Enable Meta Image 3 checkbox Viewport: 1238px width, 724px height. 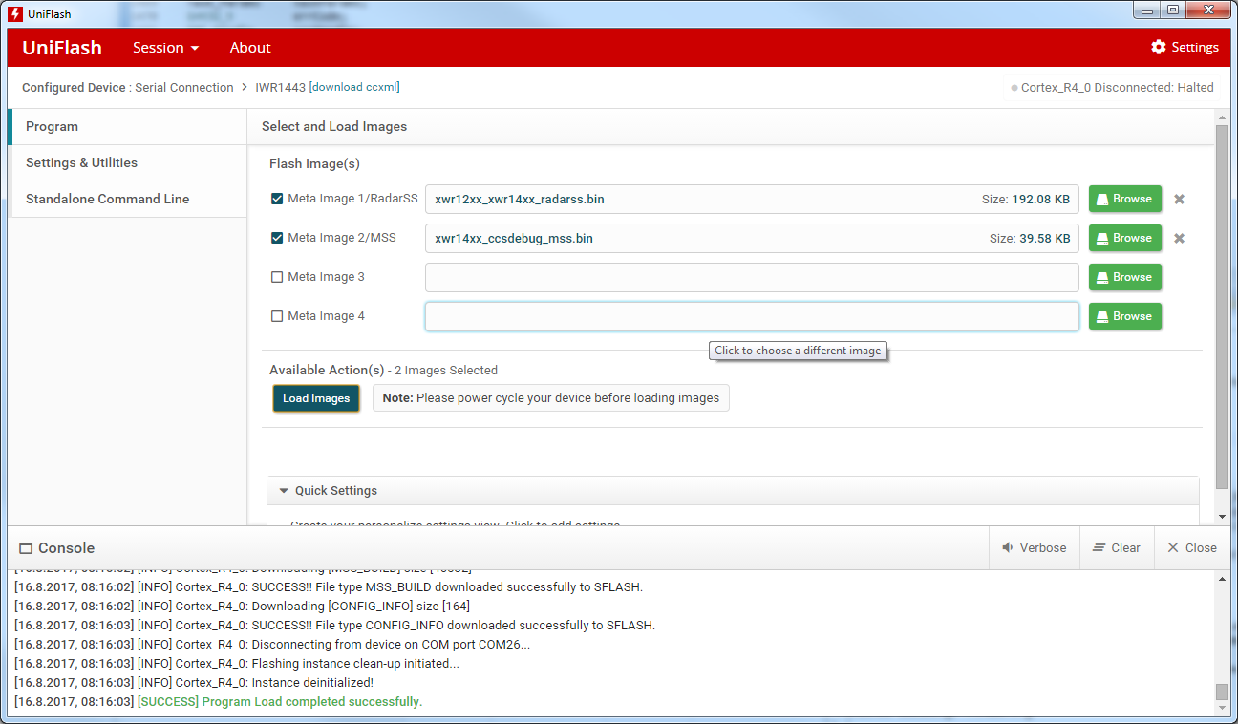point(277,277)
